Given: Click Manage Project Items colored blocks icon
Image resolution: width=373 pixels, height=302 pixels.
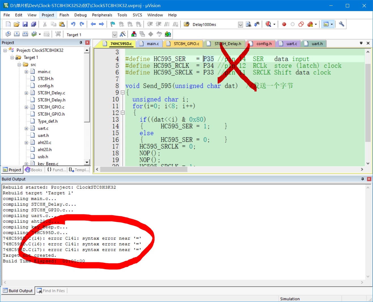Looking at the screenshot, I should [134, 34].
